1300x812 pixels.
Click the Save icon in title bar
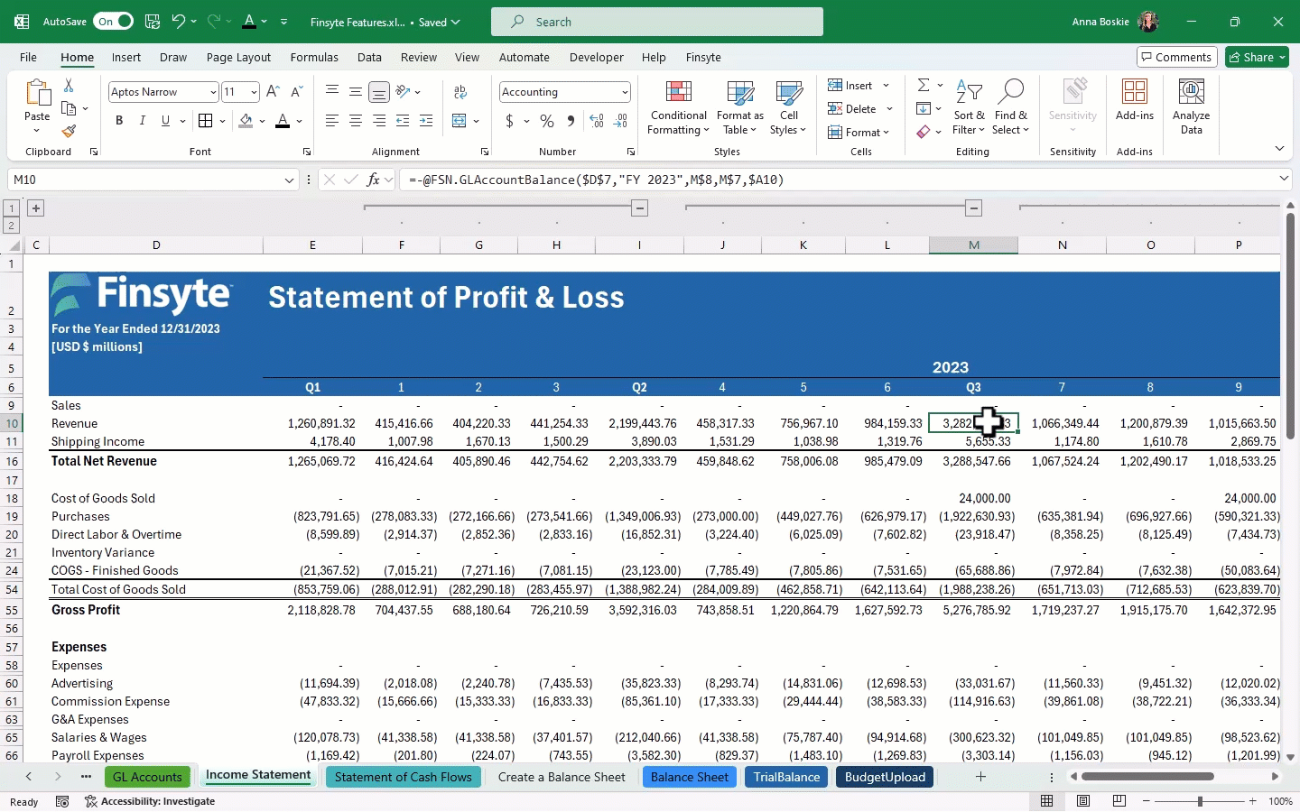click(x=153, y=22)
